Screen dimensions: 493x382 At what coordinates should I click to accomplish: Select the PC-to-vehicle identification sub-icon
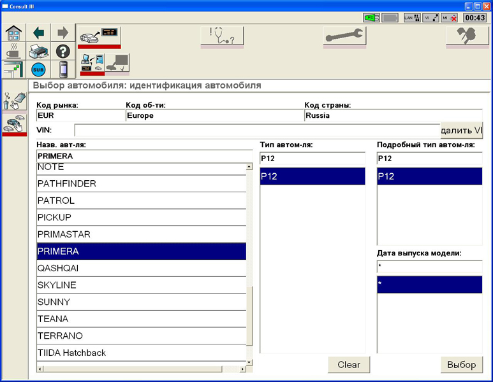point(92,64)
